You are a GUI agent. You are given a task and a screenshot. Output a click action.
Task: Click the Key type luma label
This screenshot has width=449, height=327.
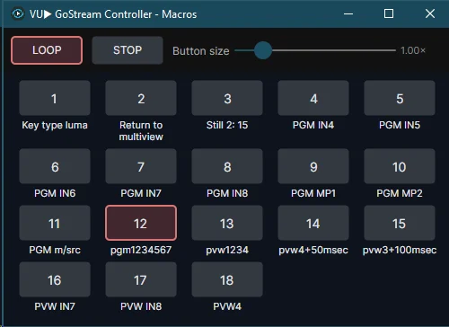click(x=55, y=125)
